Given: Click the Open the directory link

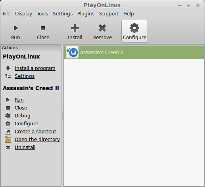Looking at the screenshot, I should coord(37,140).
